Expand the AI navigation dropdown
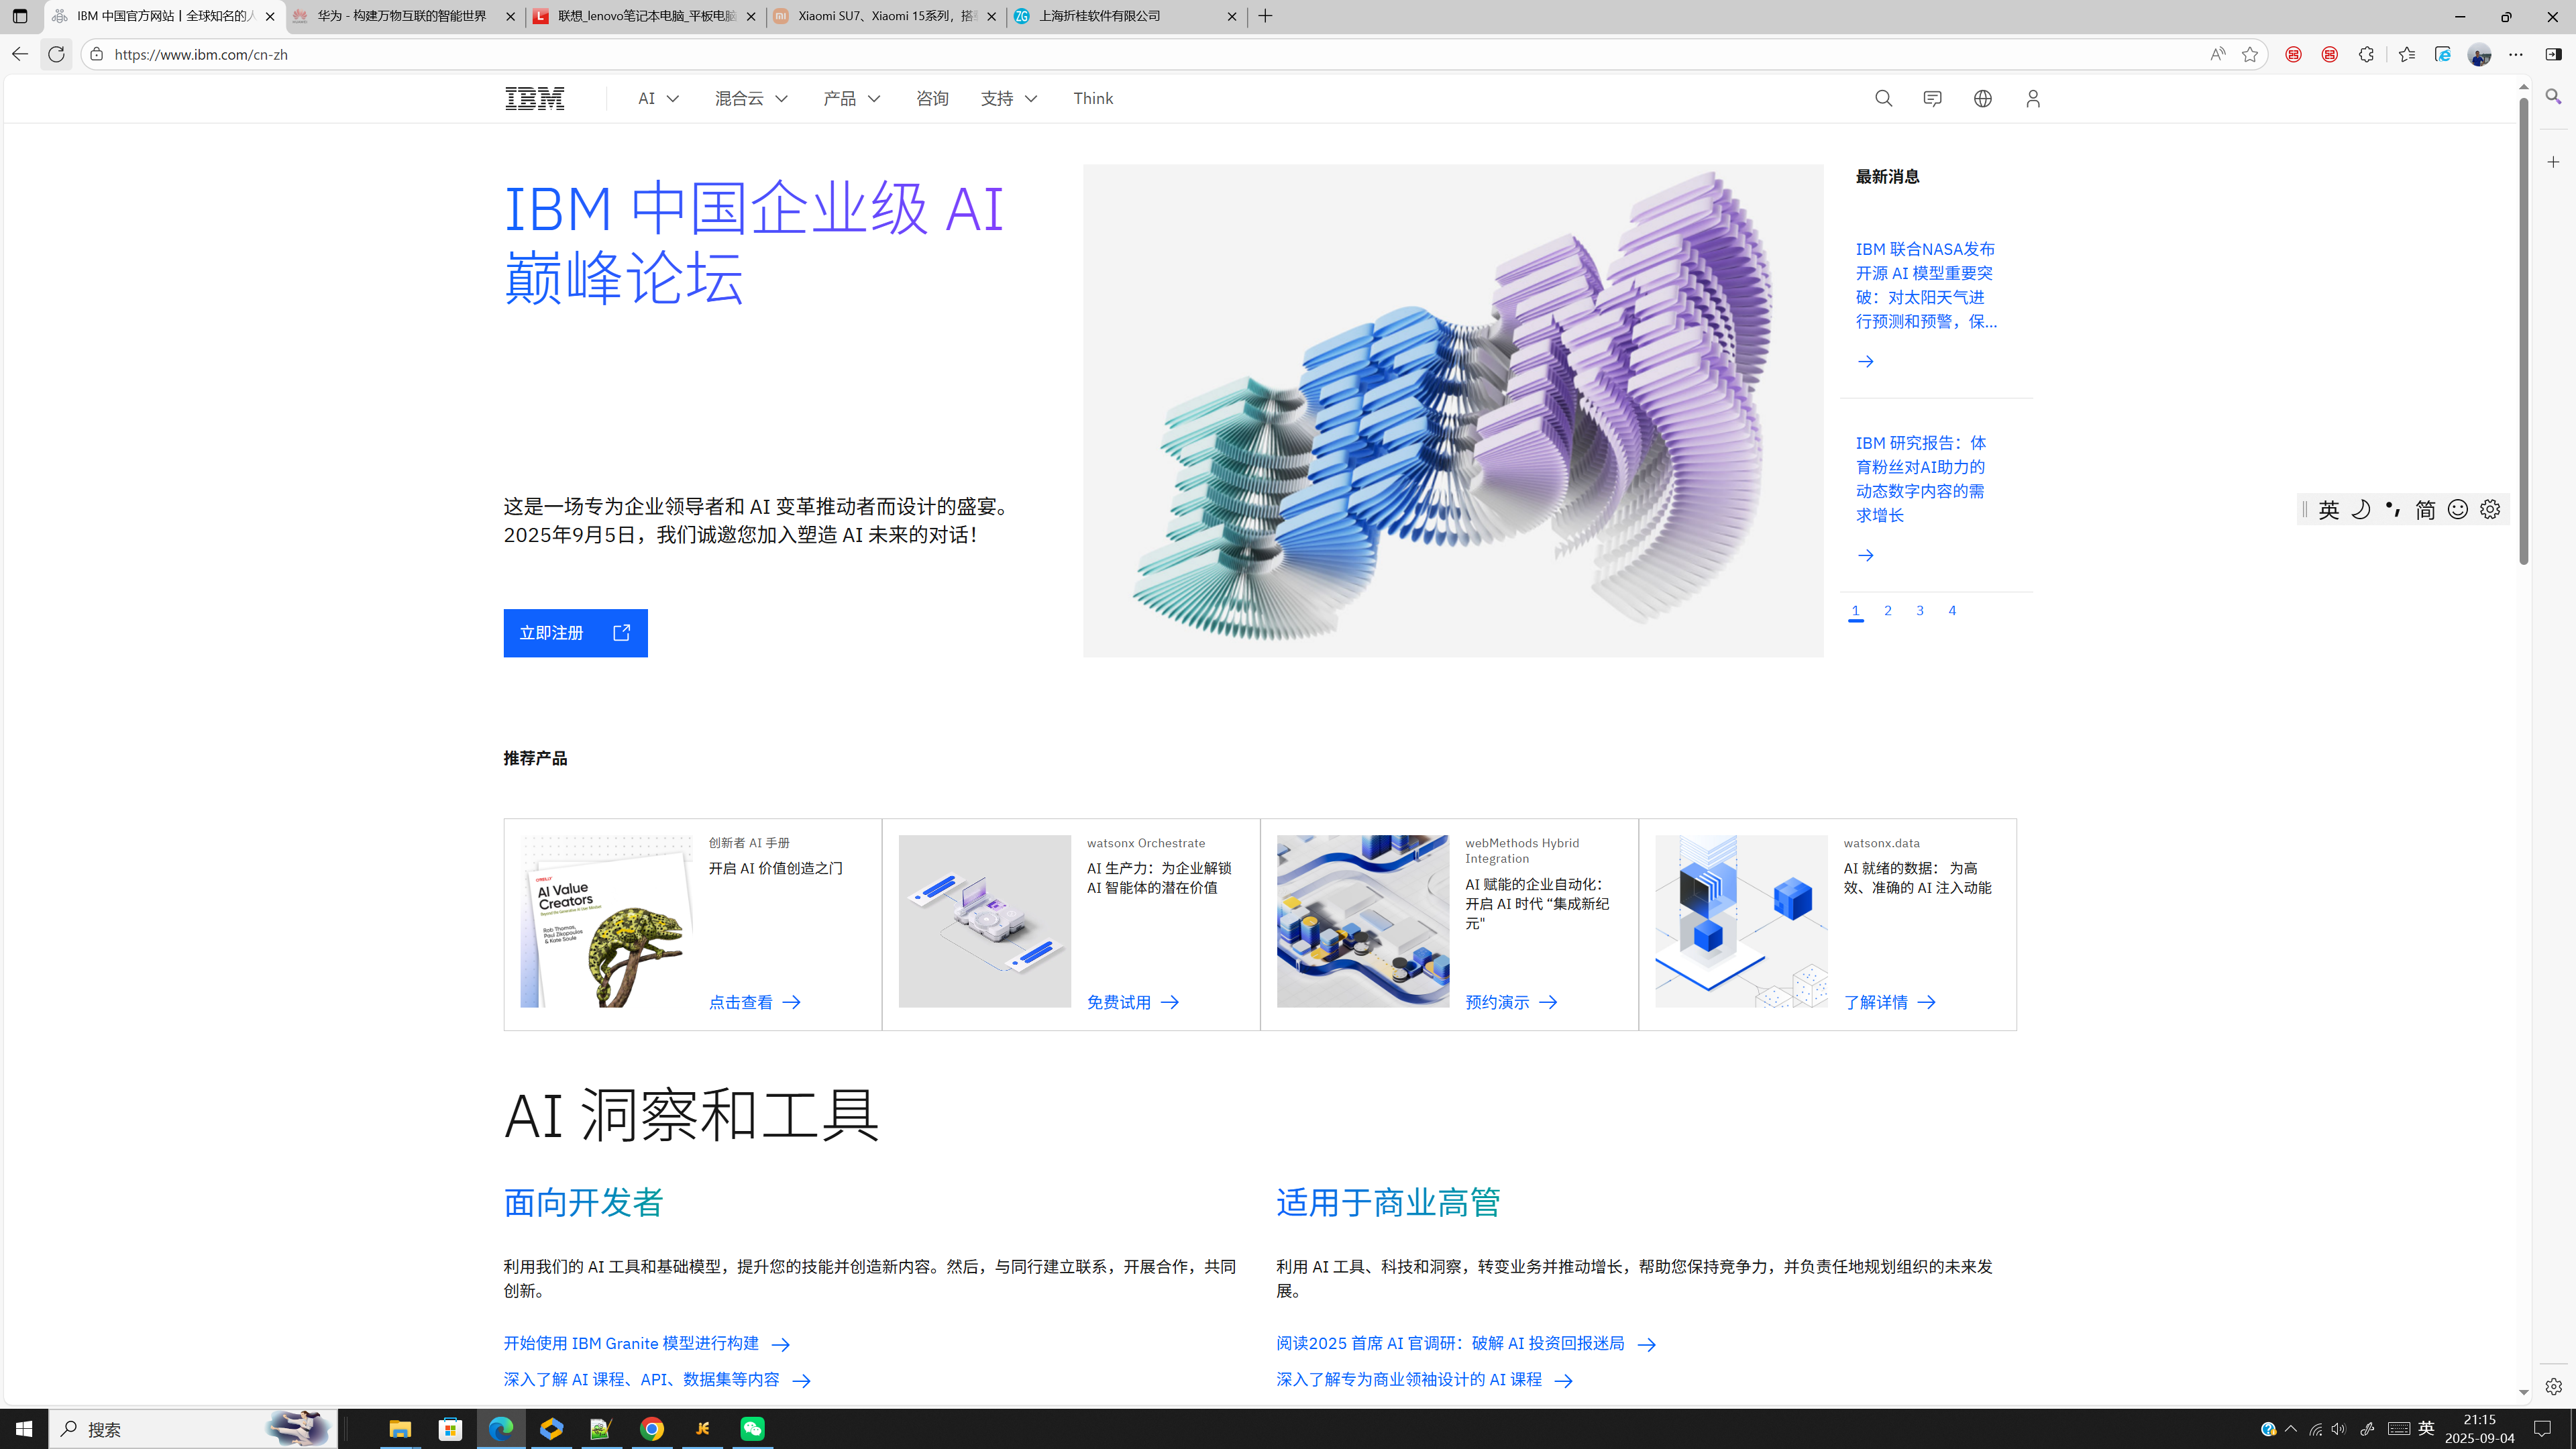The image size is (2576, 1449). tap(658, 98)
